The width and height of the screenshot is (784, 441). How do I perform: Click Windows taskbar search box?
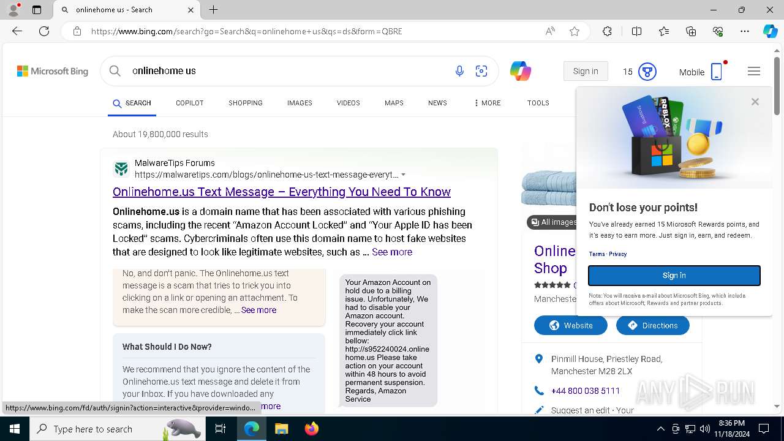point(118,429)
